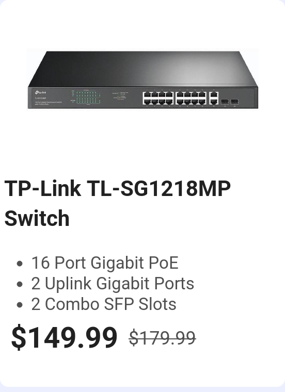Click bullet dot beside 16 Port Gigabit PoE
The image size is (285, 392).
(20, 264)
